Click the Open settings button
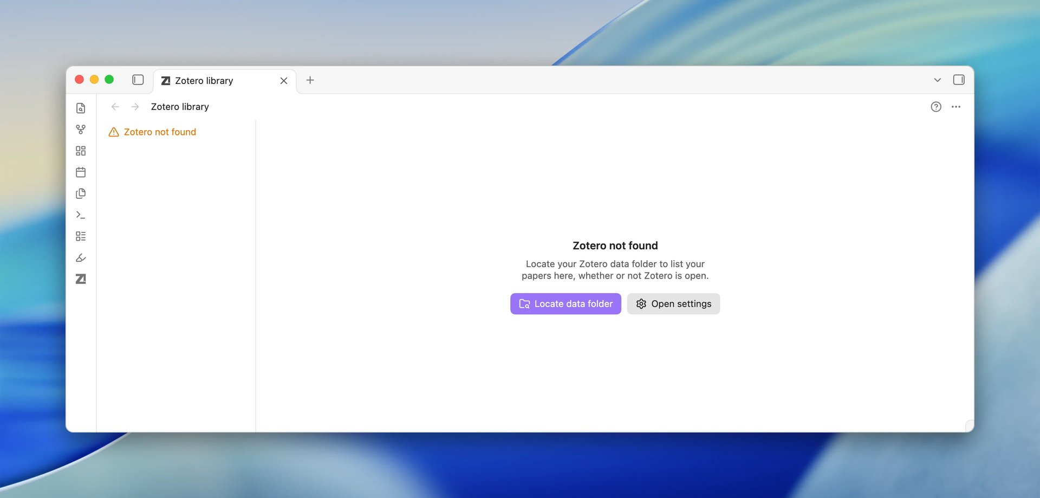This screenshot has height=498, width=1040. coord(673,304)
